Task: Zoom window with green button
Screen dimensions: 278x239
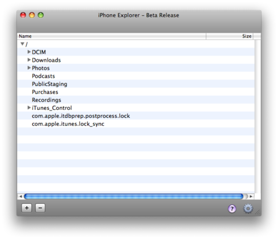Action: pyautogui.click(x=41, y=15)
